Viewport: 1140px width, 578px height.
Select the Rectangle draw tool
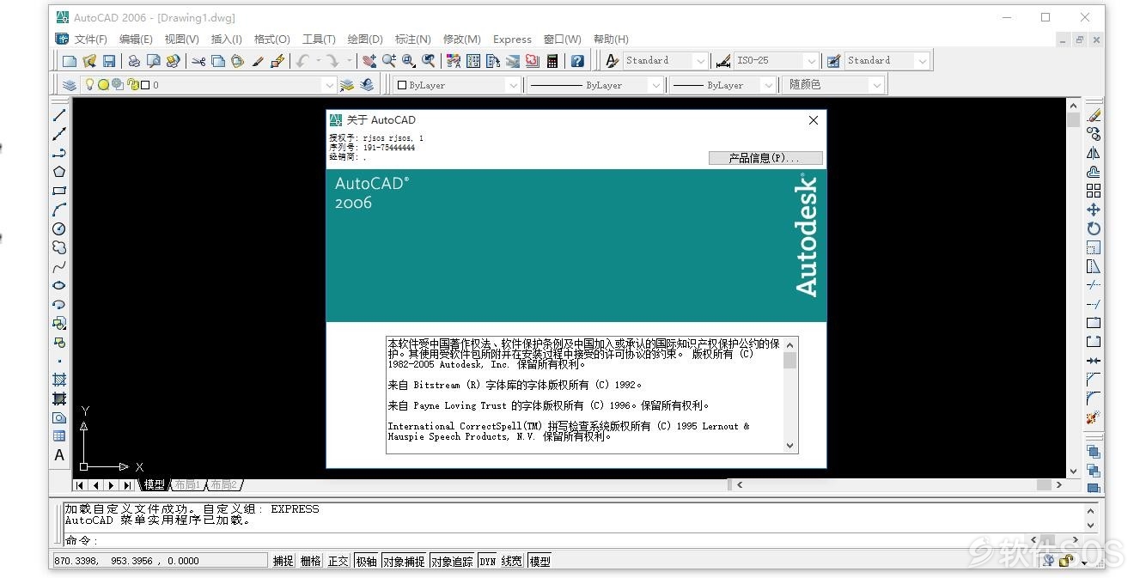coord(59,191)
